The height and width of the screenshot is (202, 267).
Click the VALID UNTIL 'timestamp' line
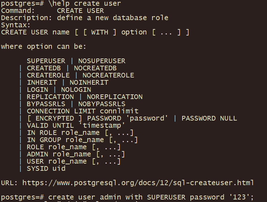76,126
